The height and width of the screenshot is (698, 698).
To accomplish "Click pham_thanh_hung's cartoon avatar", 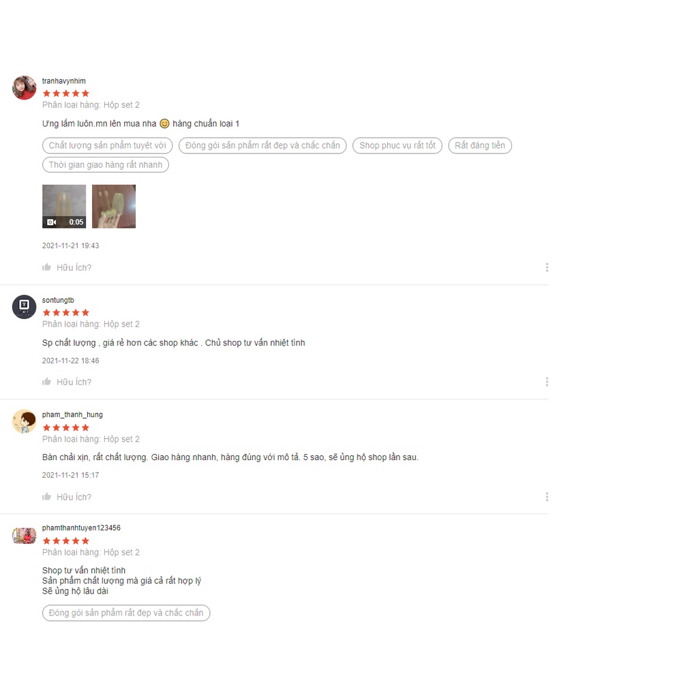I will point(24,421).
